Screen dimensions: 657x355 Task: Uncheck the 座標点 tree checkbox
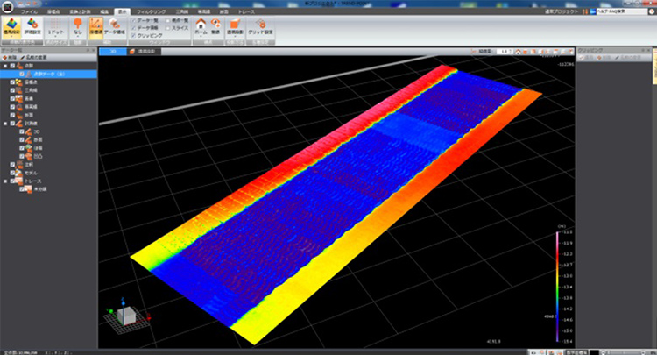[12, 82]
